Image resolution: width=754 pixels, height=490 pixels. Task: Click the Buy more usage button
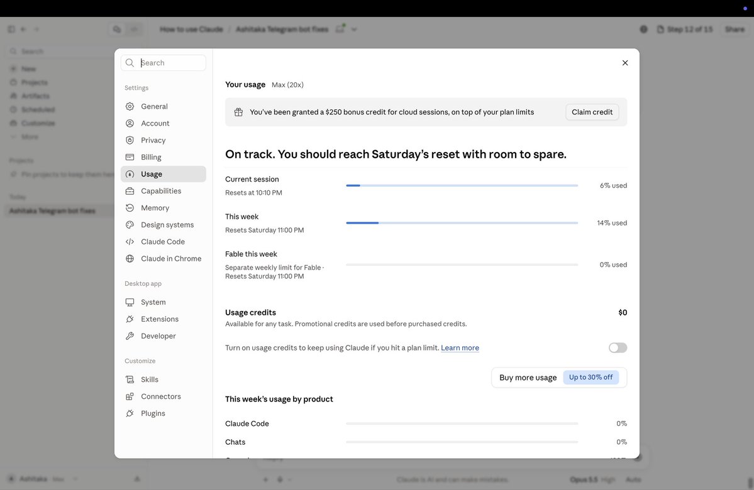(559, 378)
